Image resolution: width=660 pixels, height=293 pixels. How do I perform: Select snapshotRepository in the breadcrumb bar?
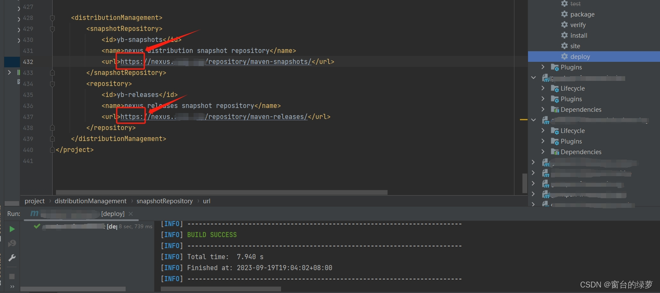(x=165, y=201)
